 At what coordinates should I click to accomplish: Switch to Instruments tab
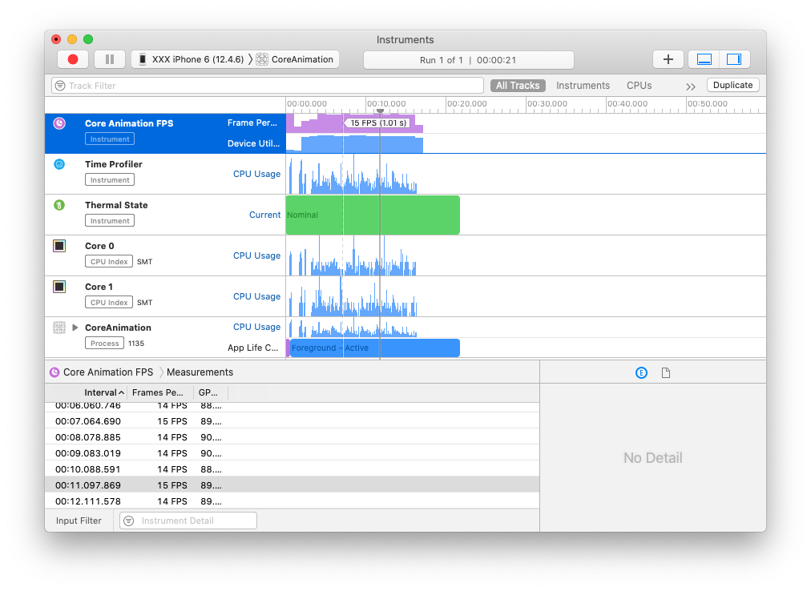pyautogui.click(x=583, y=86)
